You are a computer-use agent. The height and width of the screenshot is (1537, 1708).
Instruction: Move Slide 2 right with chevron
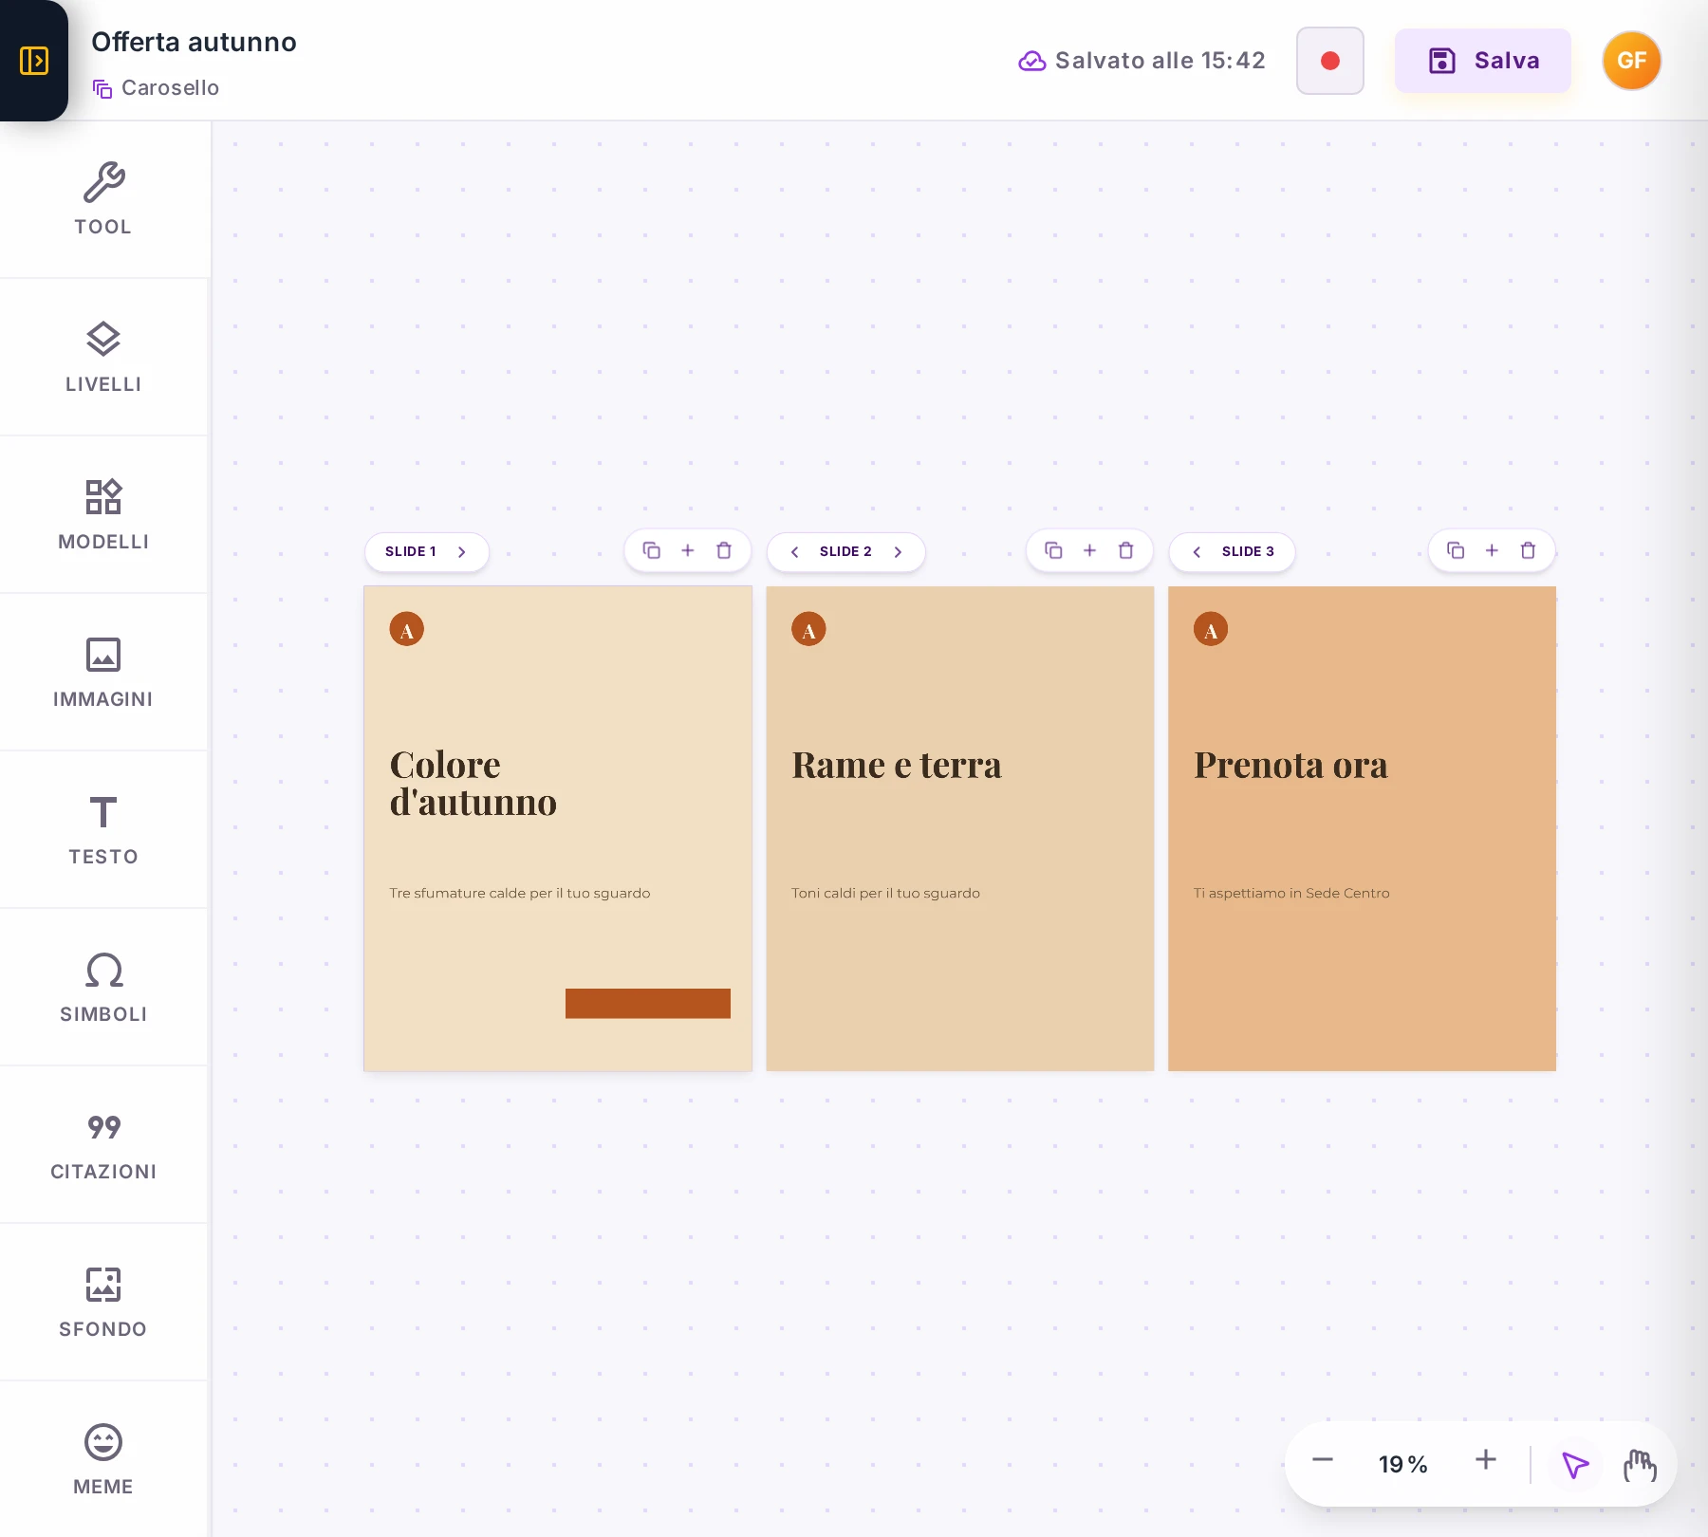pos(898,552)
